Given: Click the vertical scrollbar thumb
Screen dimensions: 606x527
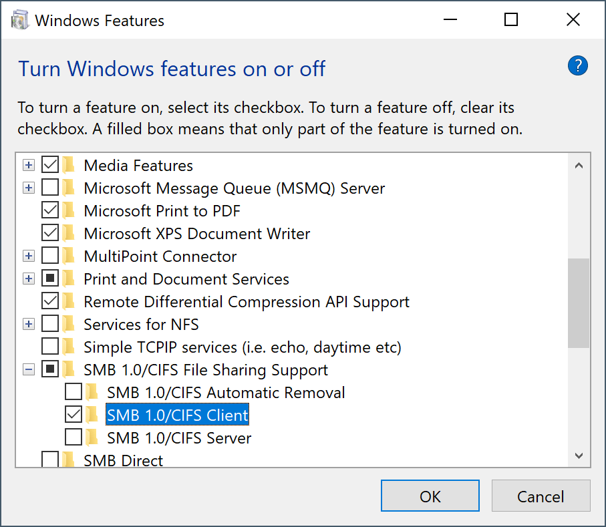Looking at the screenshot, I should tap(579, 303).
